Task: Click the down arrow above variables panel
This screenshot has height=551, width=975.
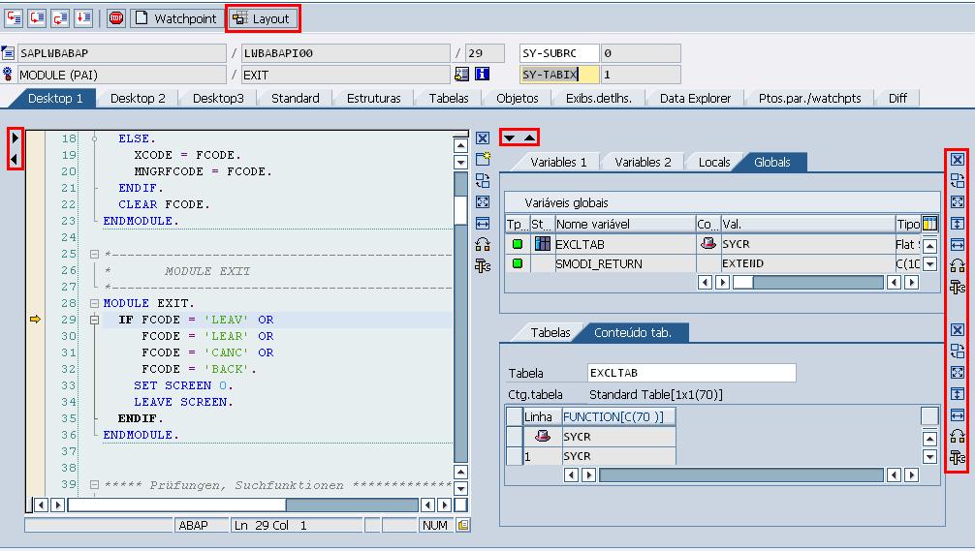Action: 509,138
